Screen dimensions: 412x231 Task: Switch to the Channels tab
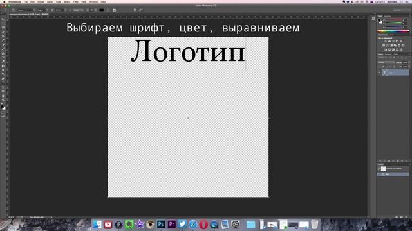point(388,54)
